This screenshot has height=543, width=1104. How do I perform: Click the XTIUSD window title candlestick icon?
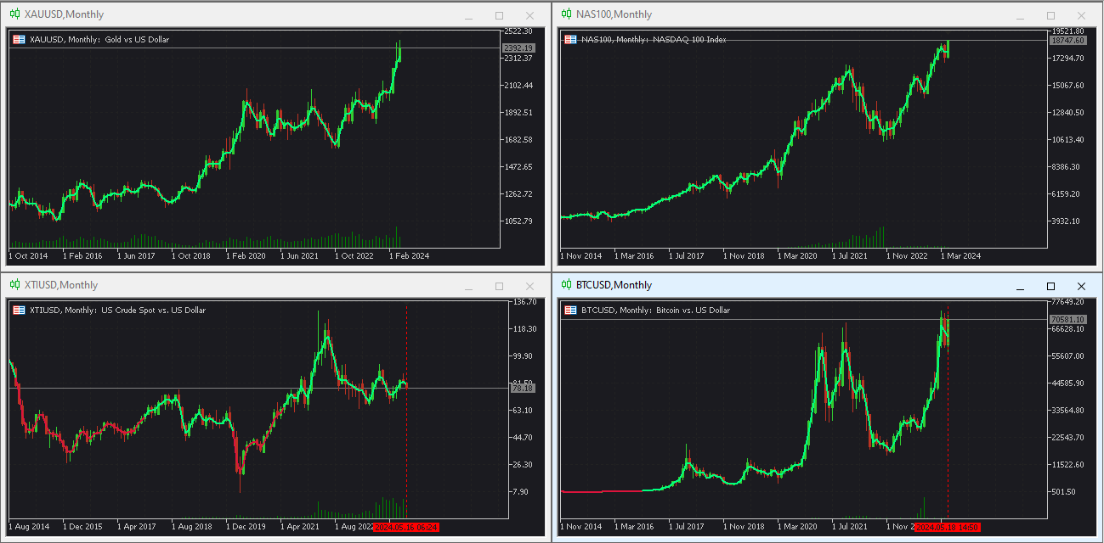[x=15, y=285]
